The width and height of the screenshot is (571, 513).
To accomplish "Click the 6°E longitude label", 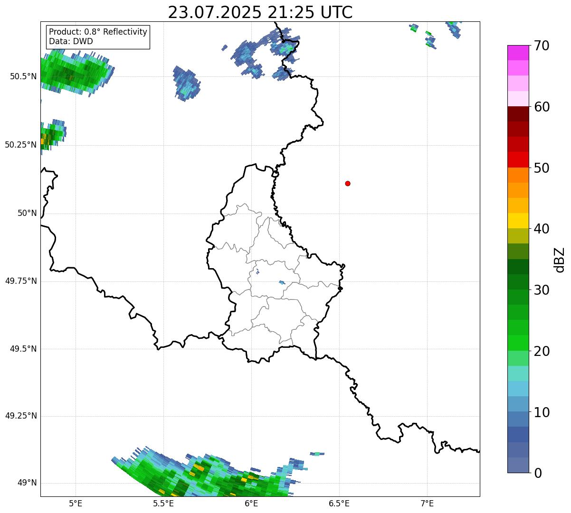I will (x=251, y=503).
